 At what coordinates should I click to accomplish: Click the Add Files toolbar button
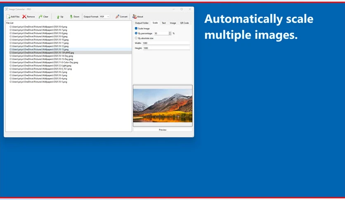(x=13, y=17)
